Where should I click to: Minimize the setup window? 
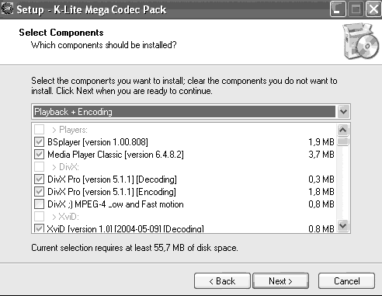[x=338, y=9]
